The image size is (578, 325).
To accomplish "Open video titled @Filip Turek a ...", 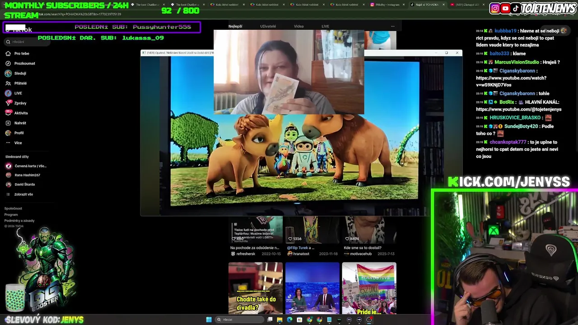I will pos(301,248).
